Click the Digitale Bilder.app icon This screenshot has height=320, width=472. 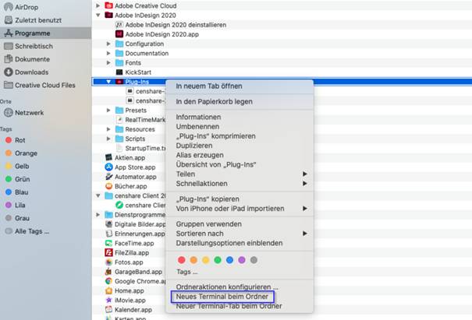[108, 224]
